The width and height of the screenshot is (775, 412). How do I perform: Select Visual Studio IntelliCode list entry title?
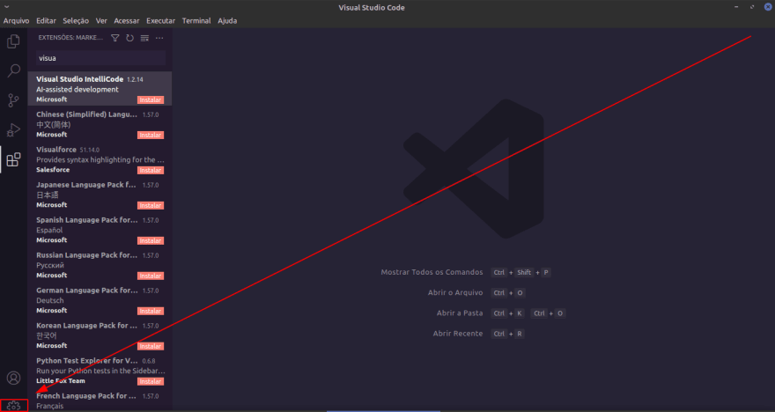click(x=79, y=79)
